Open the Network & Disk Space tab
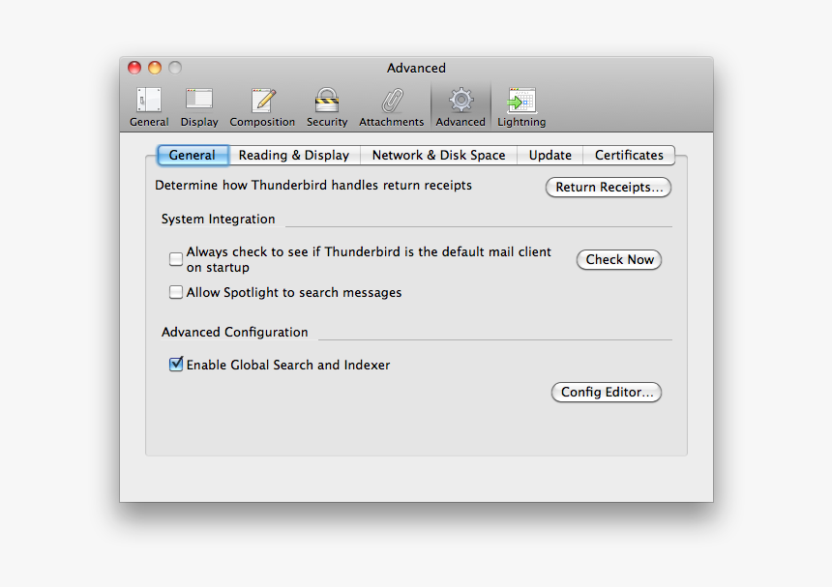 pyautogui.click(x=437, y=155)
